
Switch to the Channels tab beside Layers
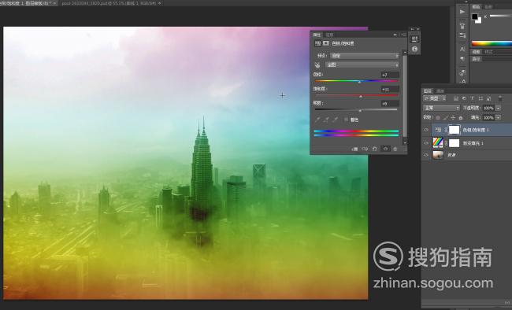pyautogui.click(x=440, y=90)
